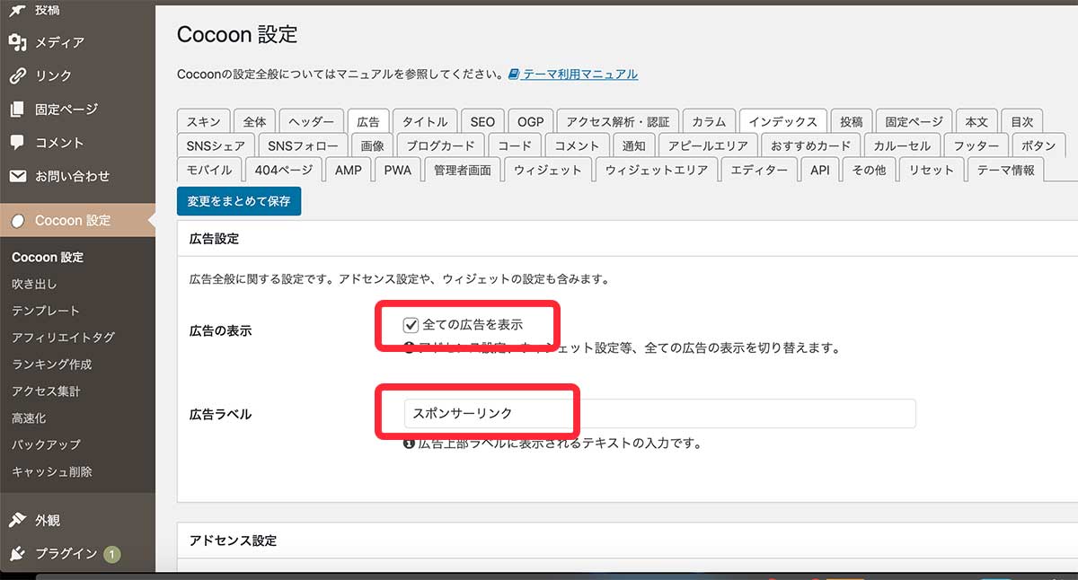The width and height of the screenshot is (1078, 580).
Task: Open バックアップ submenu item
Action: click(x=46, y=444)
